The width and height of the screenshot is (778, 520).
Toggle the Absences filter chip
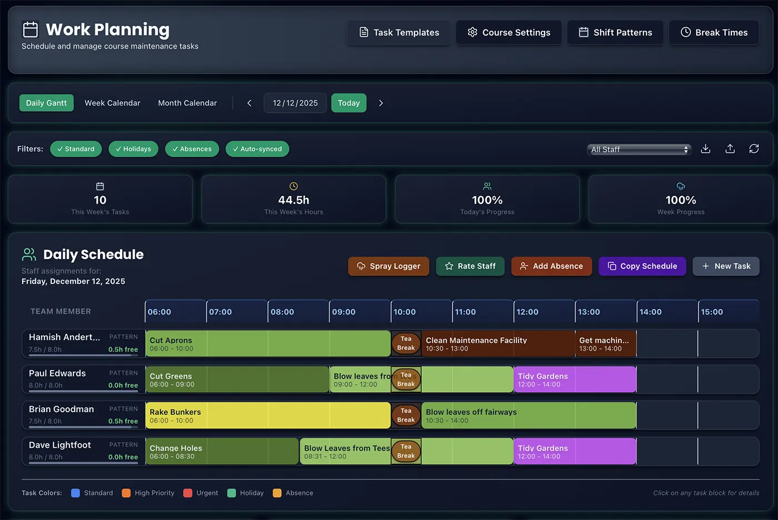coord(192,149)
